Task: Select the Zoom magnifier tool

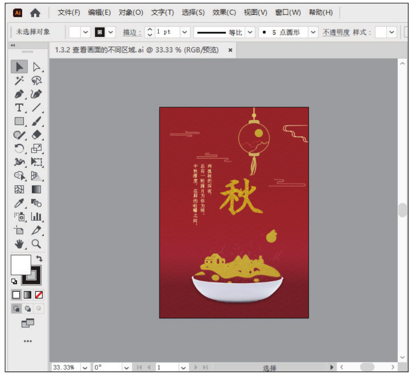Action: pyautogui.click(x=36, y=244)
